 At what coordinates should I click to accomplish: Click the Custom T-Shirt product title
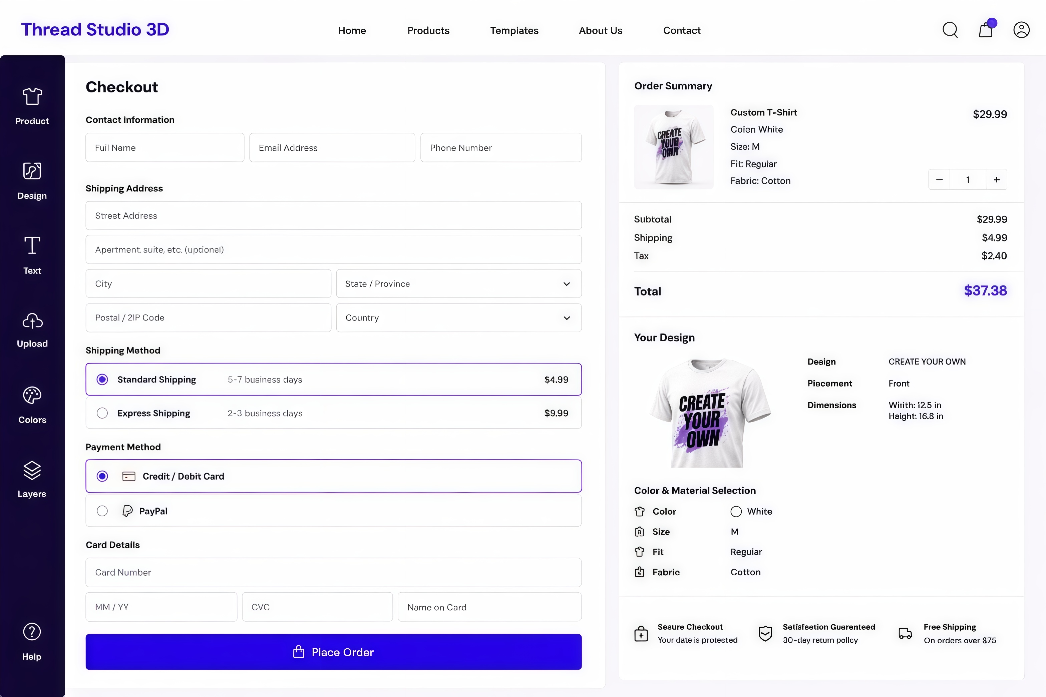(x=764, y=112)
